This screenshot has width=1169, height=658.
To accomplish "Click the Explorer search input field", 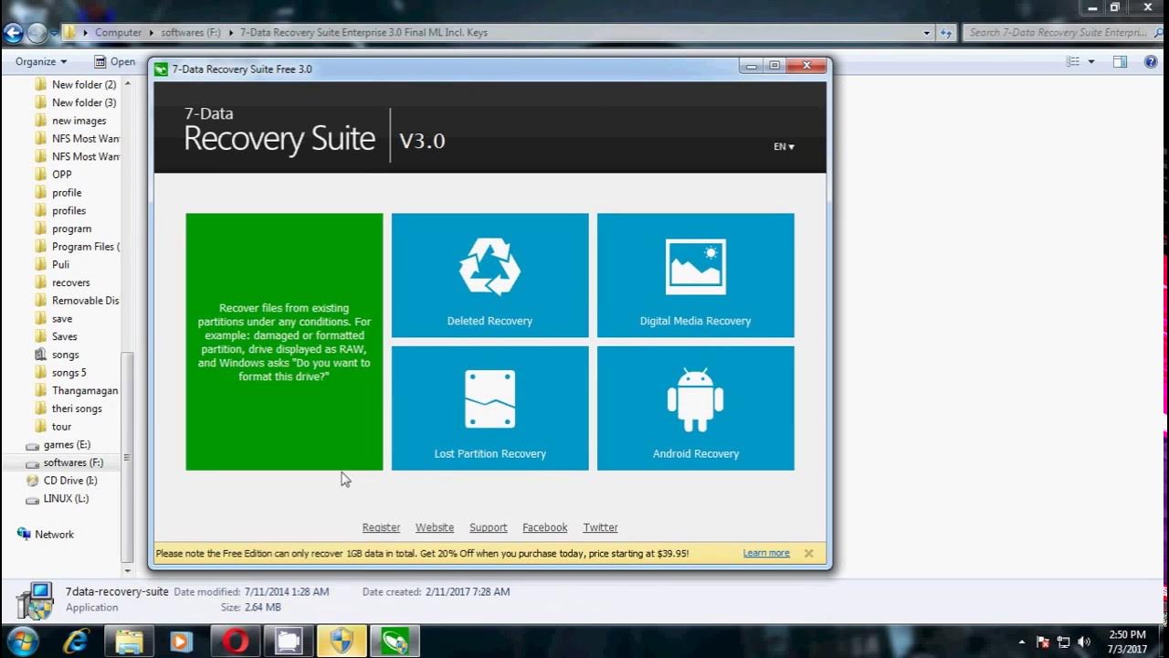I will (x=1058, y=33).
